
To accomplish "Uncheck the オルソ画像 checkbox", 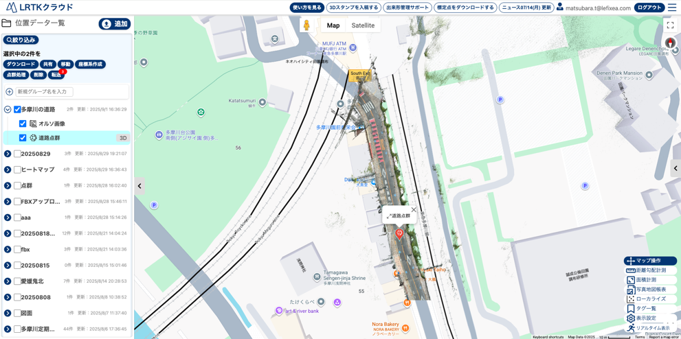I will click(23, 124).
